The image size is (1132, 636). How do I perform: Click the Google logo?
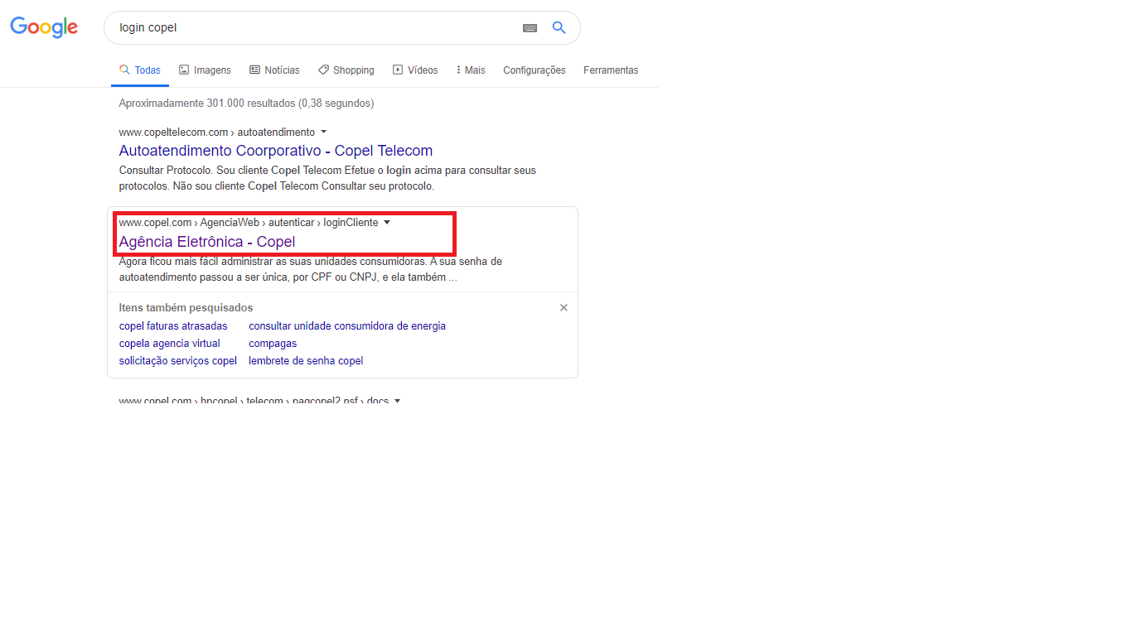click(44, 27)
